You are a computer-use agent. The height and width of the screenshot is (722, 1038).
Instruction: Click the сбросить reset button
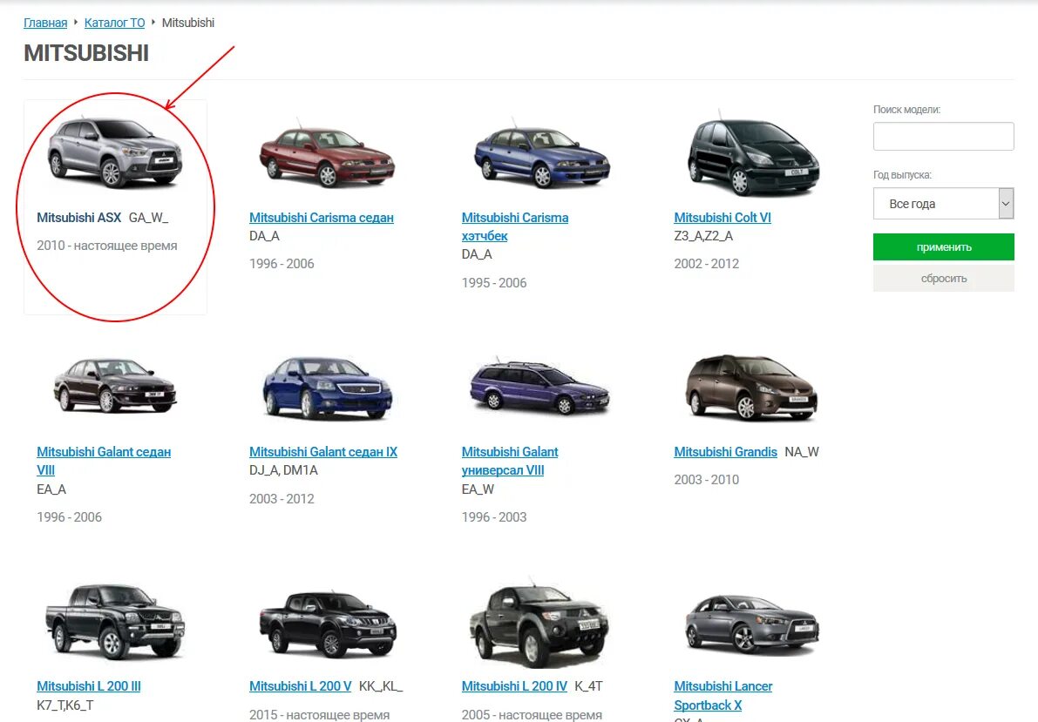pyautogui.click(x=943, y=278)
